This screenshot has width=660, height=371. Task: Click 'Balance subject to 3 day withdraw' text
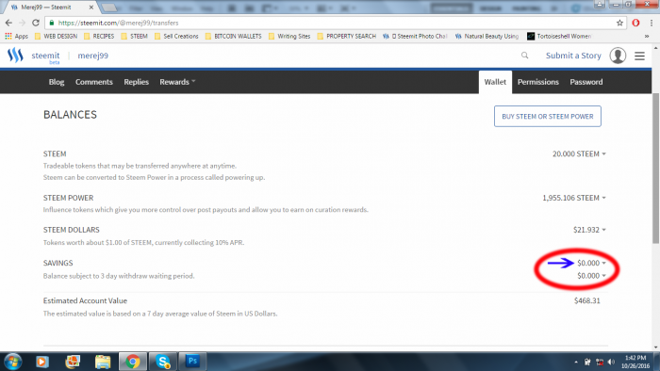coord(119,276)
